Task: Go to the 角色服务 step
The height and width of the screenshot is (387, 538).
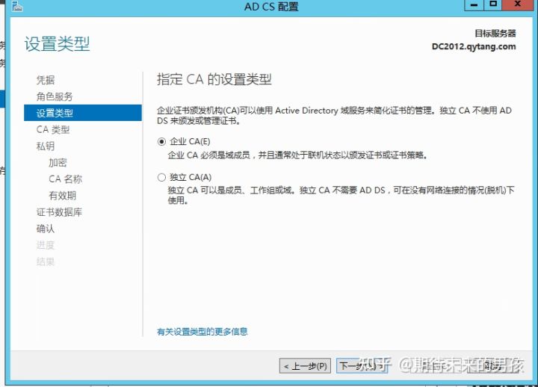Action: (55, 96)
